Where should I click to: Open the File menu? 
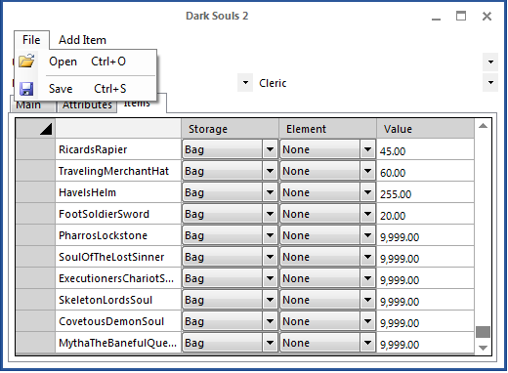pos(31,40)
